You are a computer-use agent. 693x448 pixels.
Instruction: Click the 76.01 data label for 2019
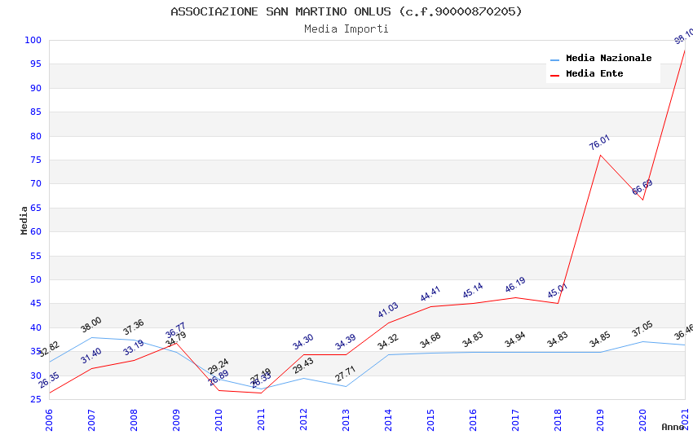[599, 142]
